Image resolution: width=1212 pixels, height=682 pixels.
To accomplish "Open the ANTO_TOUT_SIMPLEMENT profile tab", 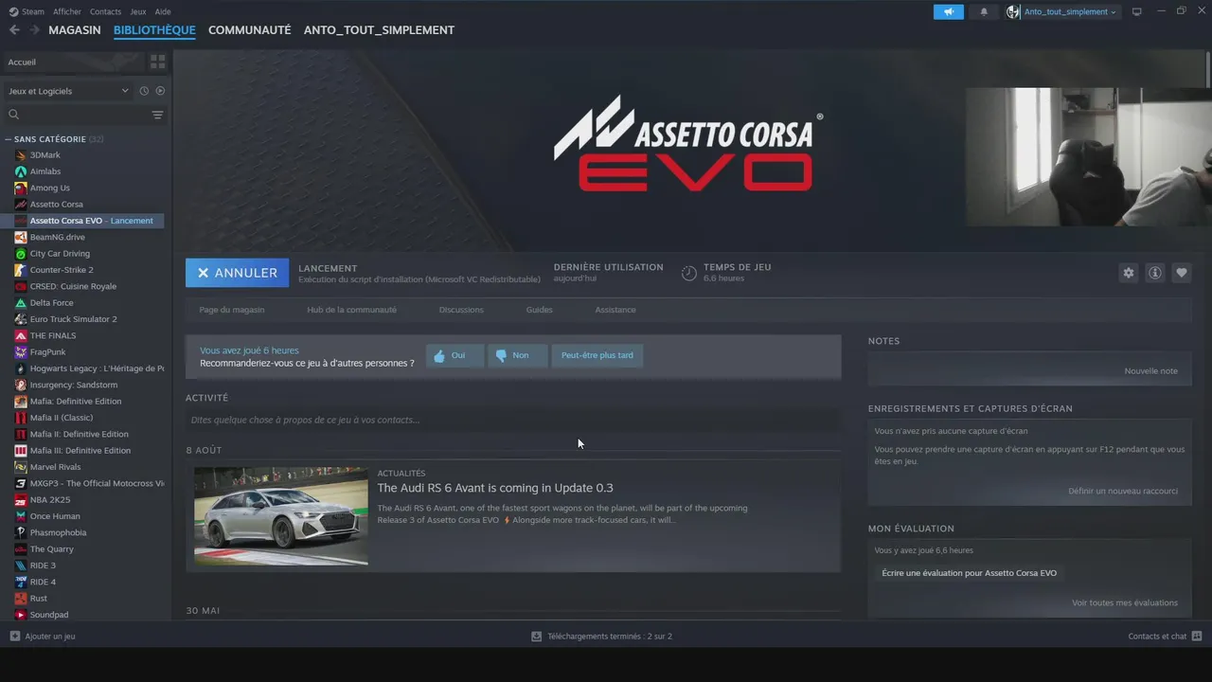I will (379, 30).
